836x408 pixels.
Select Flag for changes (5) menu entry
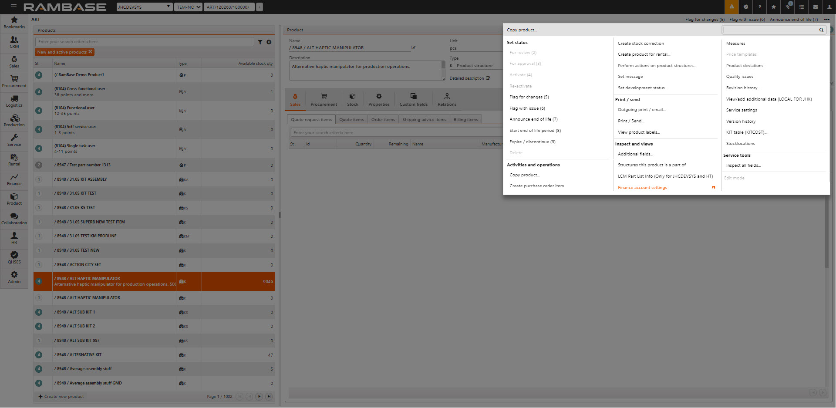[x=529, y=97]
